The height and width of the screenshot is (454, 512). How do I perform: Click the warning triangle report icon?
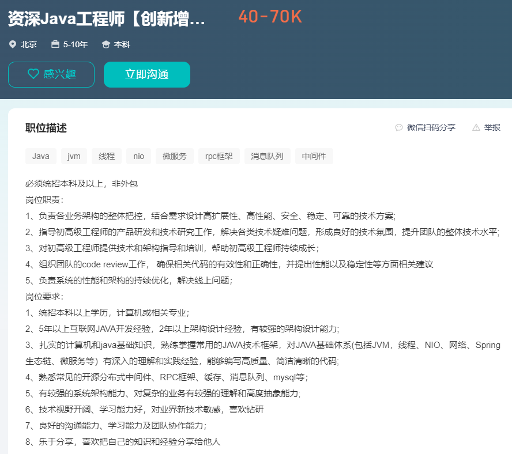pos(476,128)
